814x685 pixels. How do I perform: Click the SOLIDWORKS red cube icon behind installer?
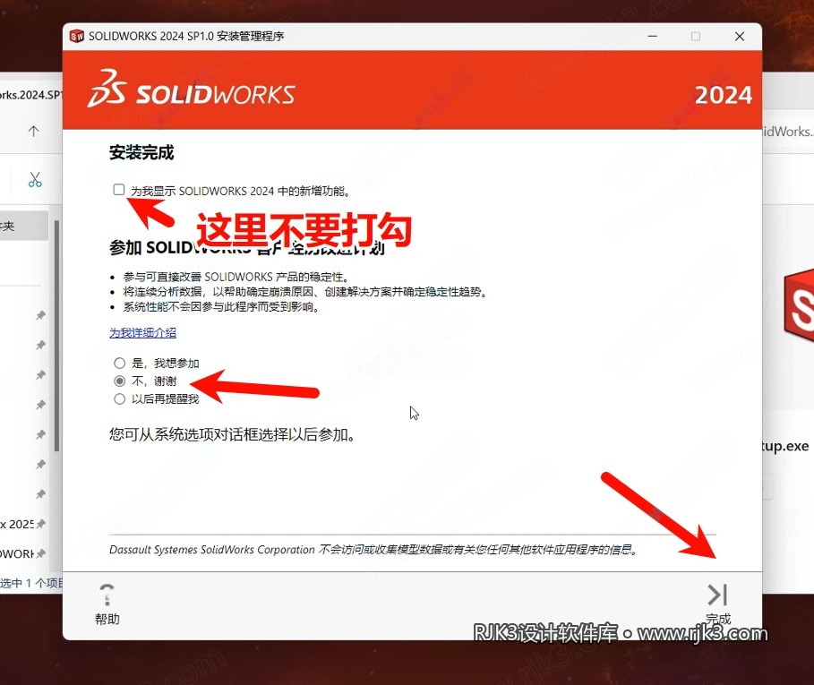click(x=799, y=306)
